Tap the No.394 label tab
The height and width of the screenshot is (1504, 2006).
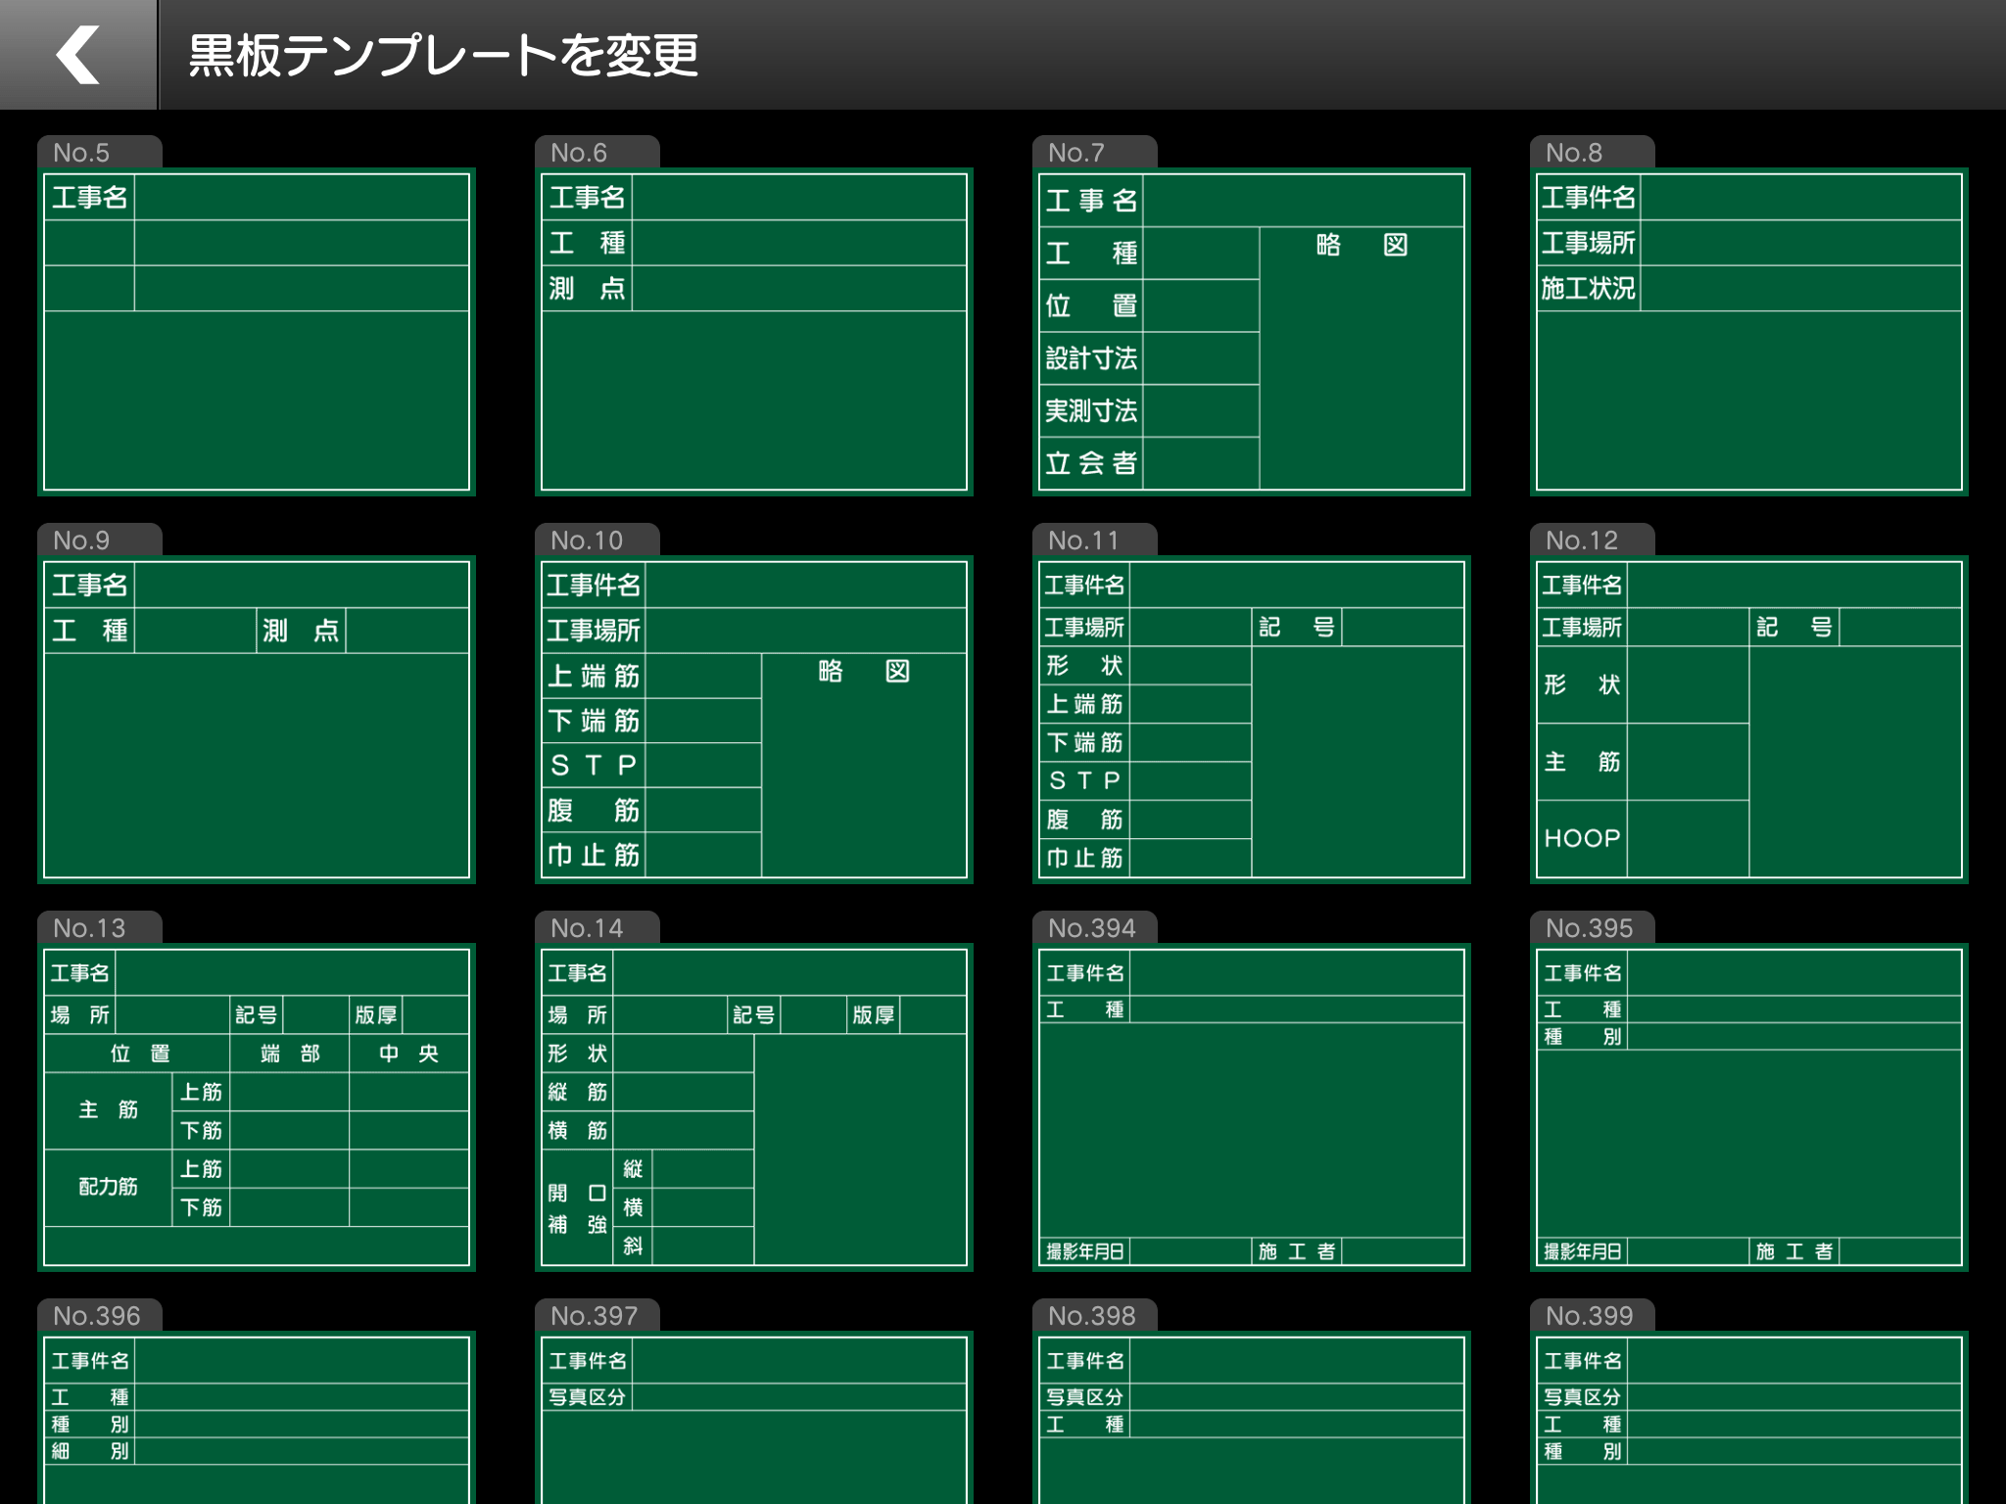coord(1093,928)
